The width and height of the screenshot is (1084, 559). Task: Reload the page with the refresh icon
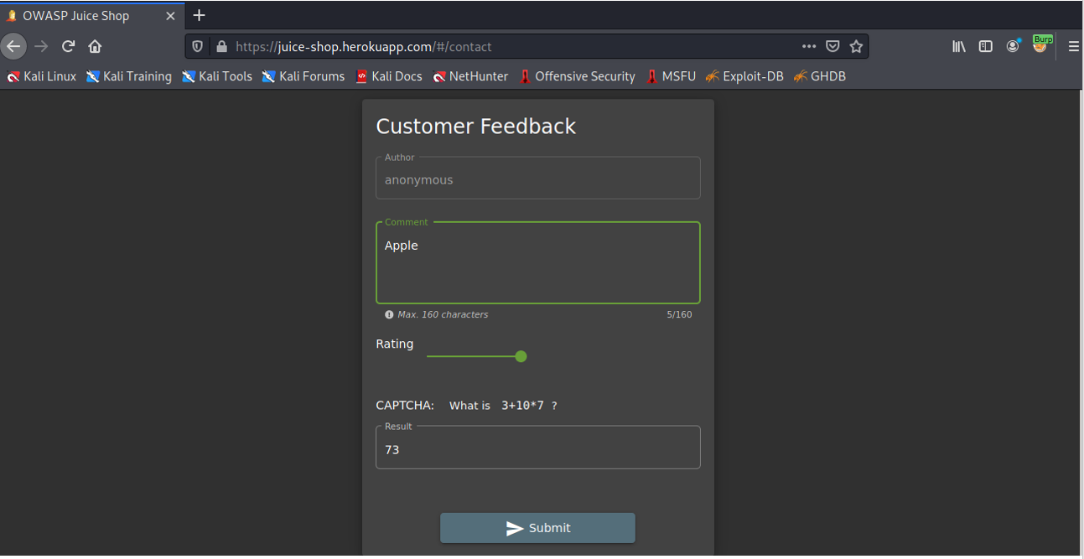coord(69,46)
